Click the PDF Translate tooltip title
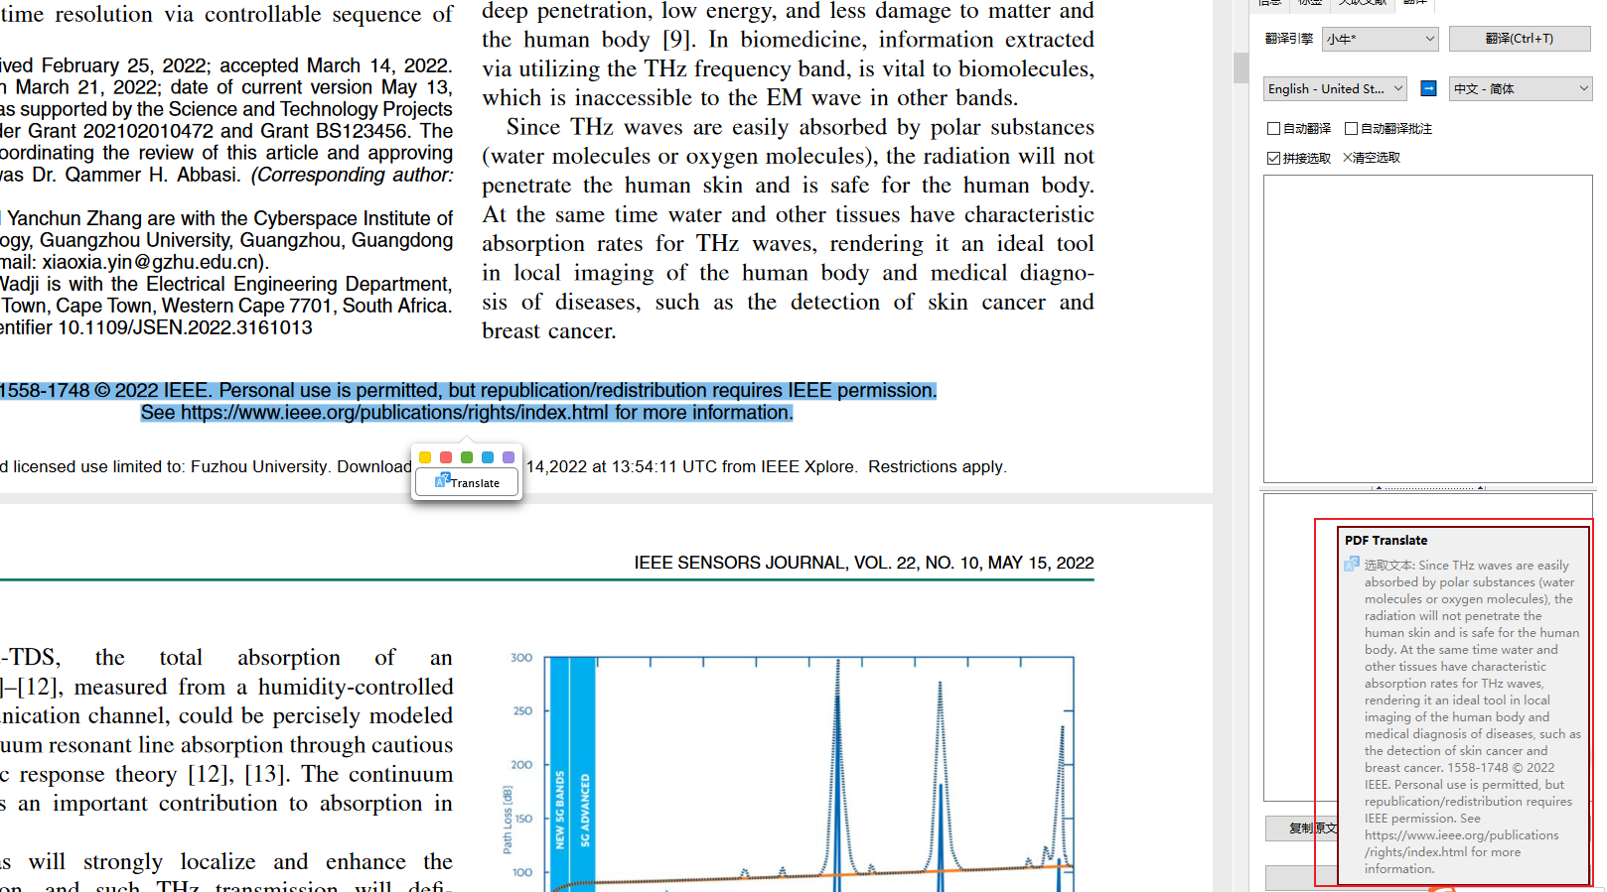The height and width of the screenshot is (892, 1607). [x=1386, y=541]
